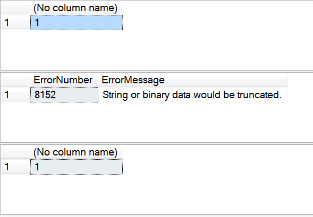Select the 'String or binary data would be truncated.' cell
The image size is (313, 217).
(x=193, y=94)
